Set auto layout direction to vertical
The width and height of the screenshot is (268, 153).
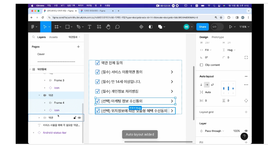click(x=201, y=85)
